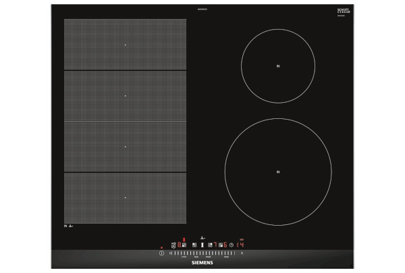
Task: Tap the red power level 6 display
Action: [225, 245]
